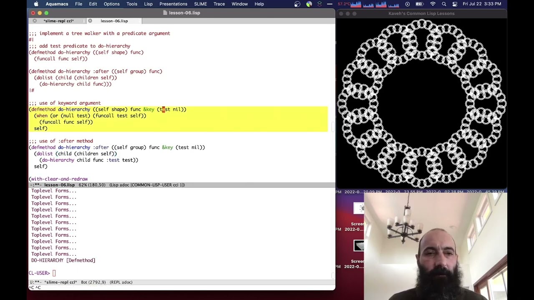The height and width of the screenshot is (300, 534).
Task: Open the Window menu
Action: click(x=239, y=4)
